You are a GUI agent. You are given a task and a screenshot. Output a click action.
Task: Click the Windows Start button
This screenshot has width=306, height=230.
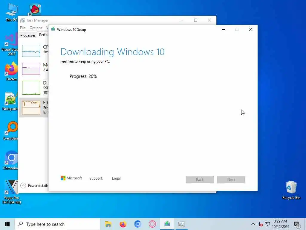click(7, 224)
